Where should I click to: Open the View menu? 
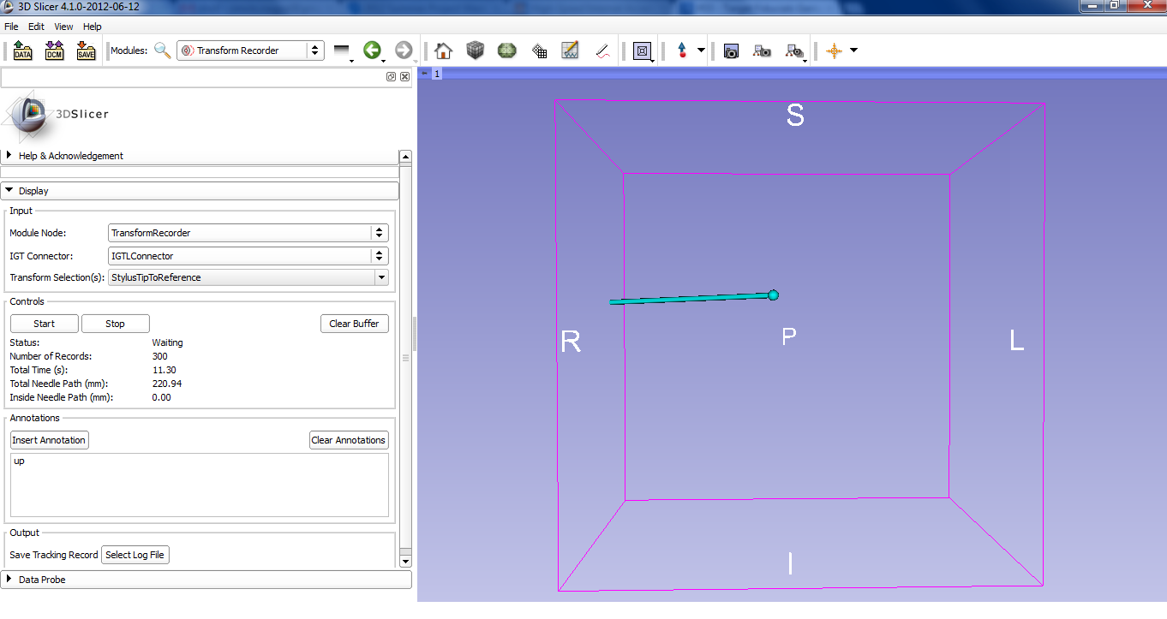click(x=63, y=27)
